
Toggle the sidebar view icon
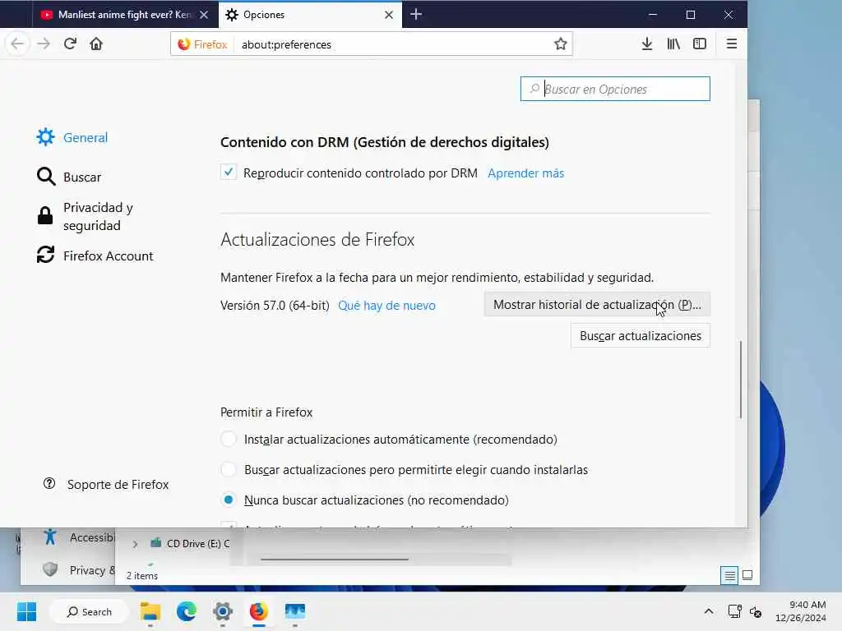[700, 44]
